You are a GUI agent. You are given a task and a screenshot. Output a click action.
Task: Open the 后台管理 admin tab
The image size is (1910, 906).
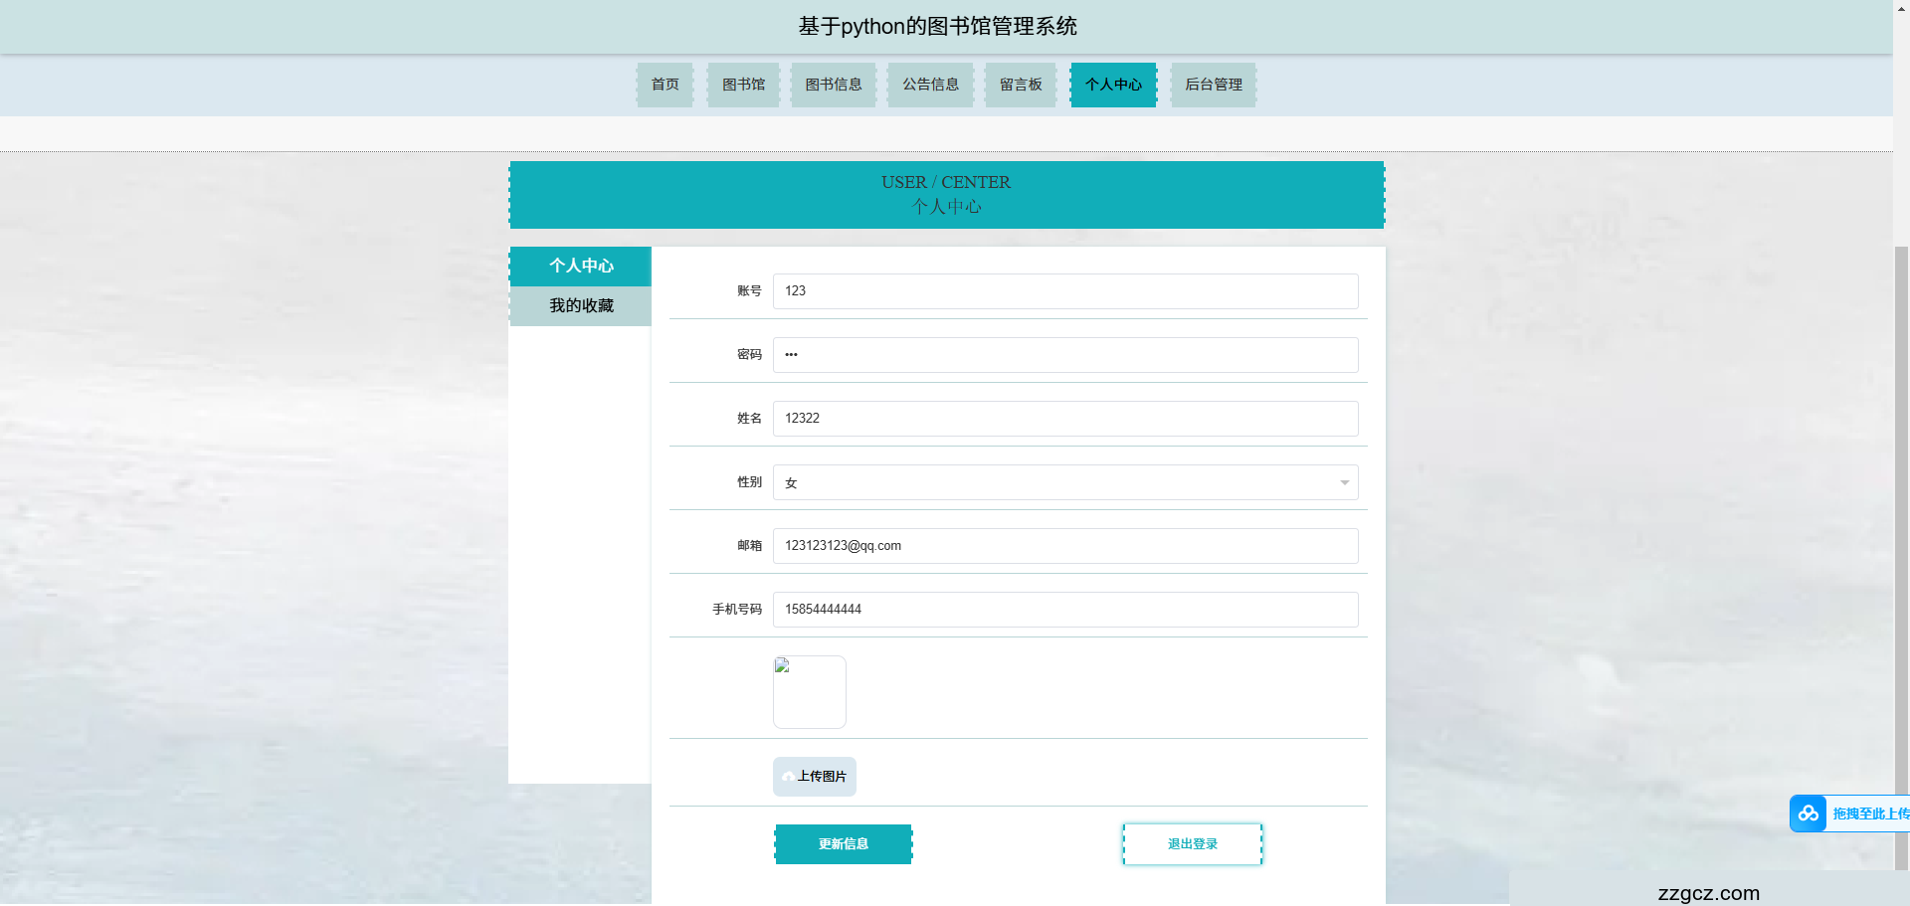tap(1213, 85)
